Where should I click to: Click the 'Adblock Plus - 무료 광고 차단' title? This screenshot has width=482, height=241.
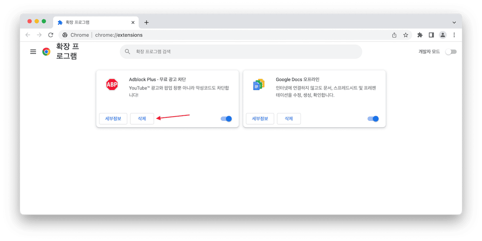[x=157, y=80]
